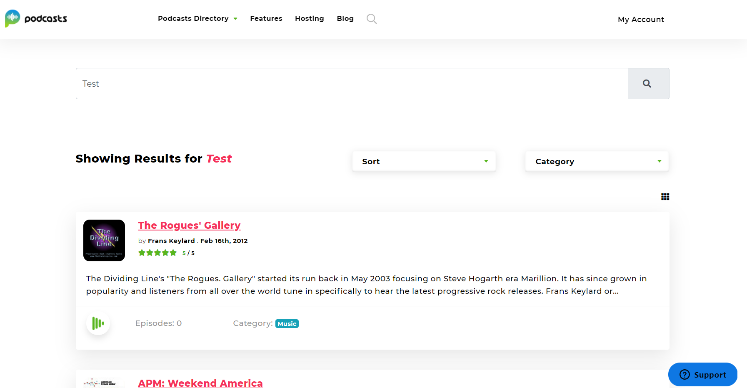
Task: Open the Category filter dropdown
Action: tap(597, 161)
